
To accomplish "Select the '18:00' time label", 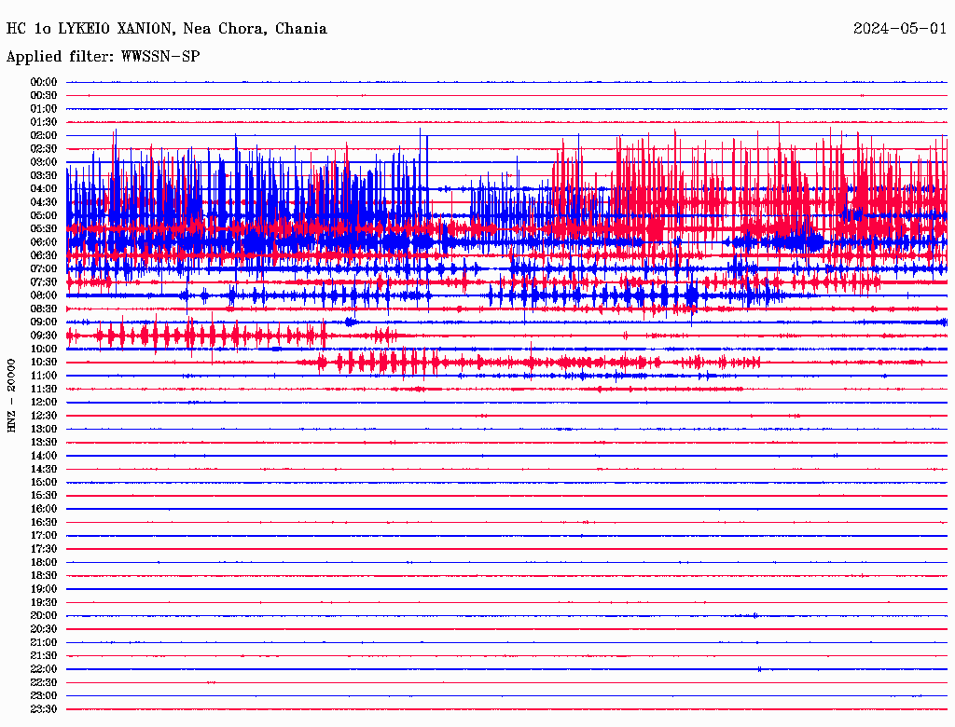I will click(x=44, y=563).
